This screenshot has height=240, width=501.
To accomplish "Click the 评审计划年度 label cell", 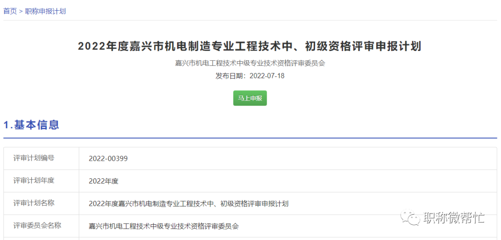I will 42,181.
